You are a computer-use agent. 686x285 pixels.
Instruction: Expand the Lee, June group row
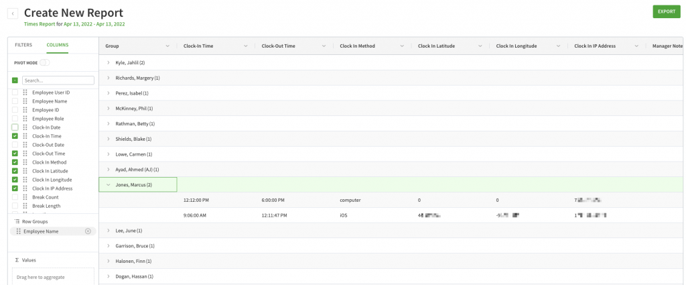[109, 230]
